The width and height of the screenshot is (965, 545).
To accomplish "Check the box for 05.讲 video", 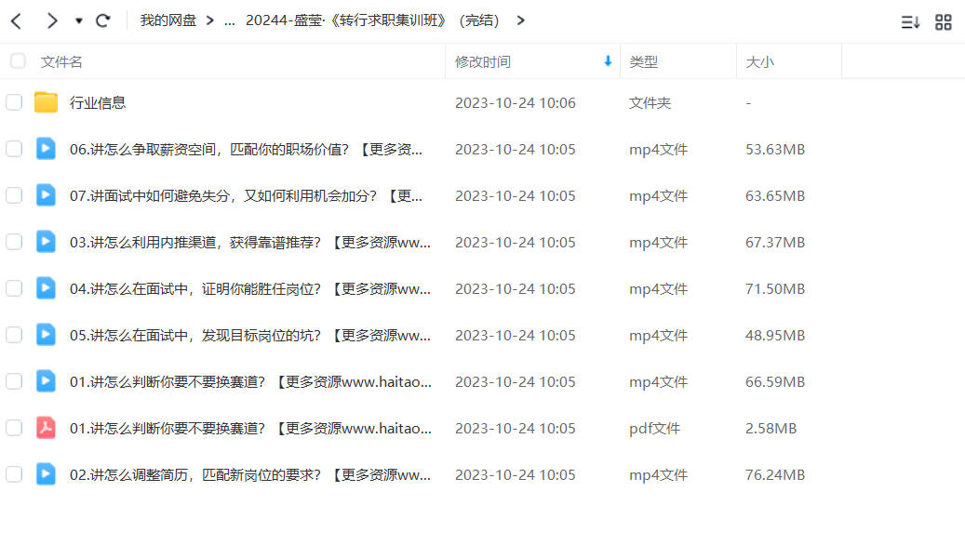I will [x=14, y=335].
